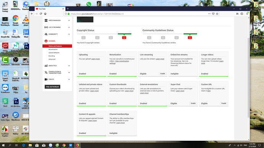Expand Translations & Transcriptions chevron
The height and width of the screenshot is (148, 264).
(x=69, y=72)
